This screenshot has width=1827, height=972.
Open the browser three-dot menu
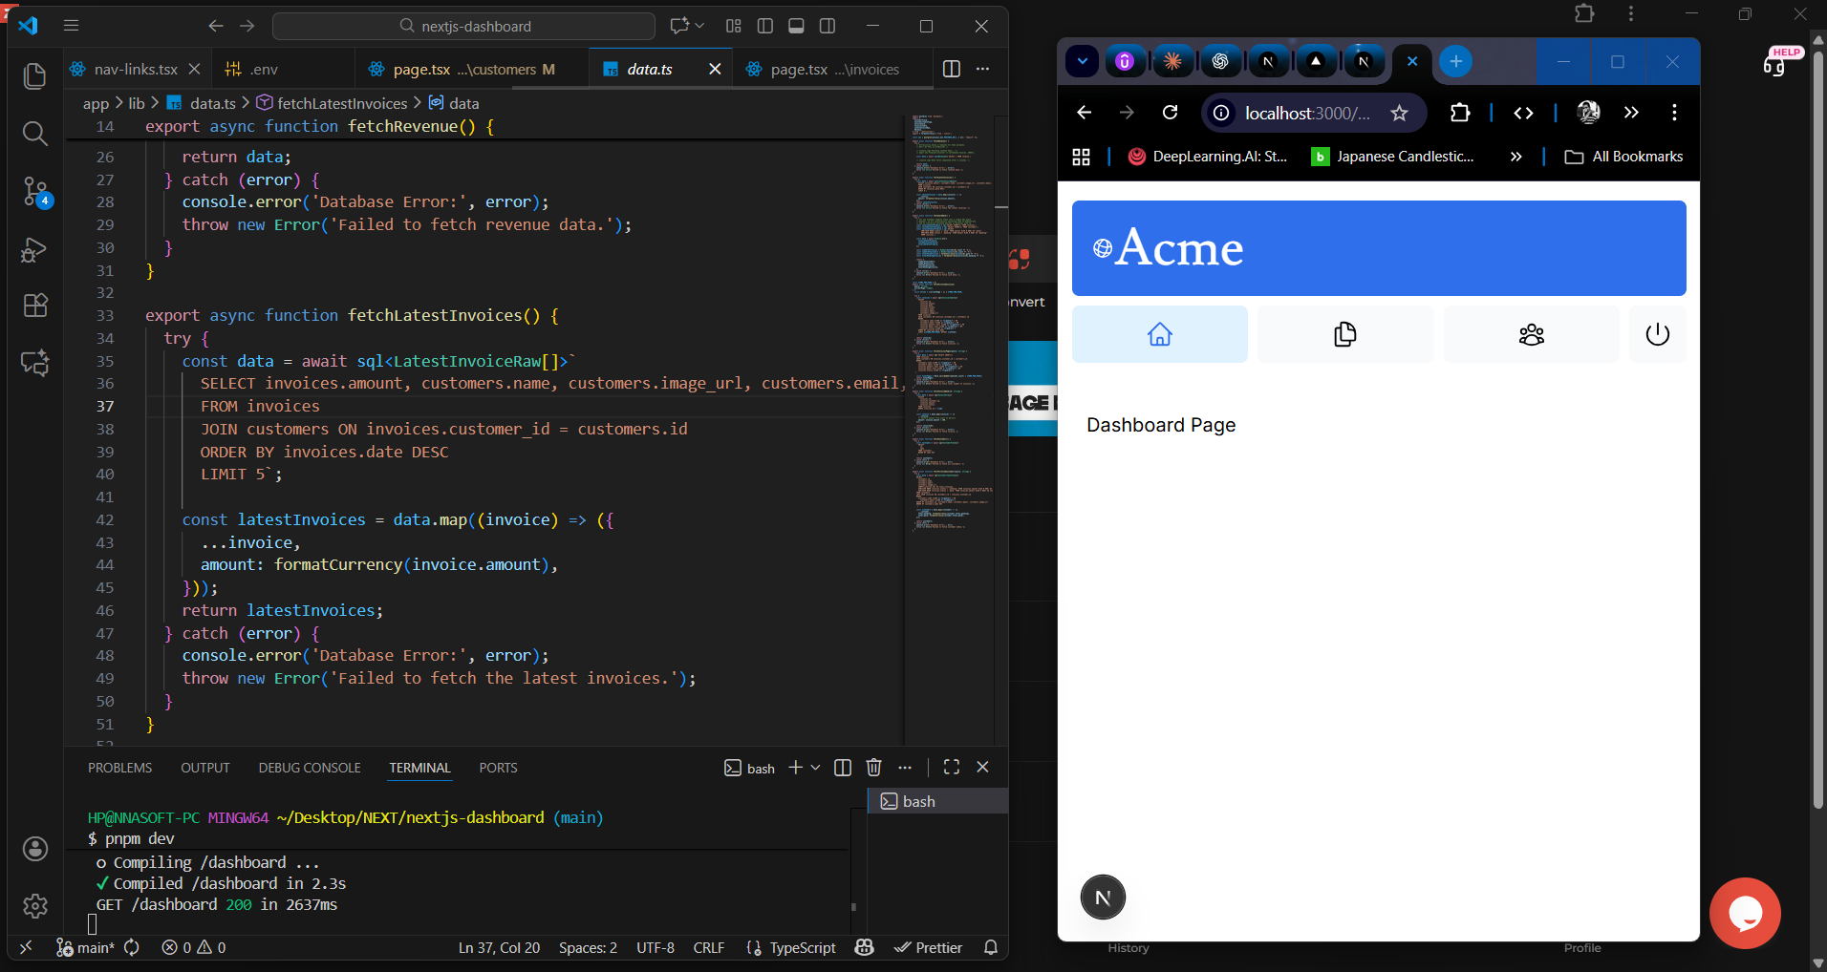point(1674,113)
